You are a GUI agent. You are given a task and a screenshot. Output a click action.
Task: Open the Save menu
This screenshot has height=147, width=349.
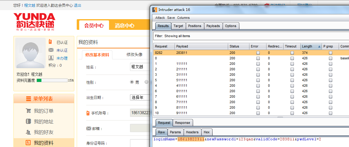click(x=171, y=18)
